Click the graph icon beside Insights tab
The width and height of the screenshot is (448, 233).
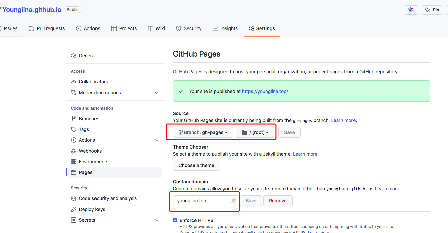click(215, 28)
